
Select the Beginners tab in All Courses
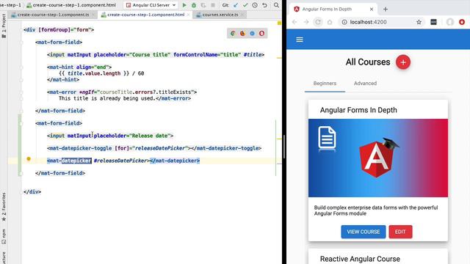325,84
